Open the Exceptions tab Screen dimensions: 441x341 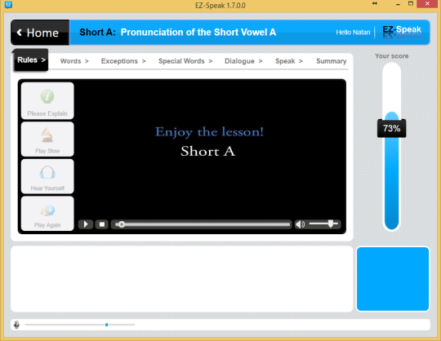click(x=123, y=61)
